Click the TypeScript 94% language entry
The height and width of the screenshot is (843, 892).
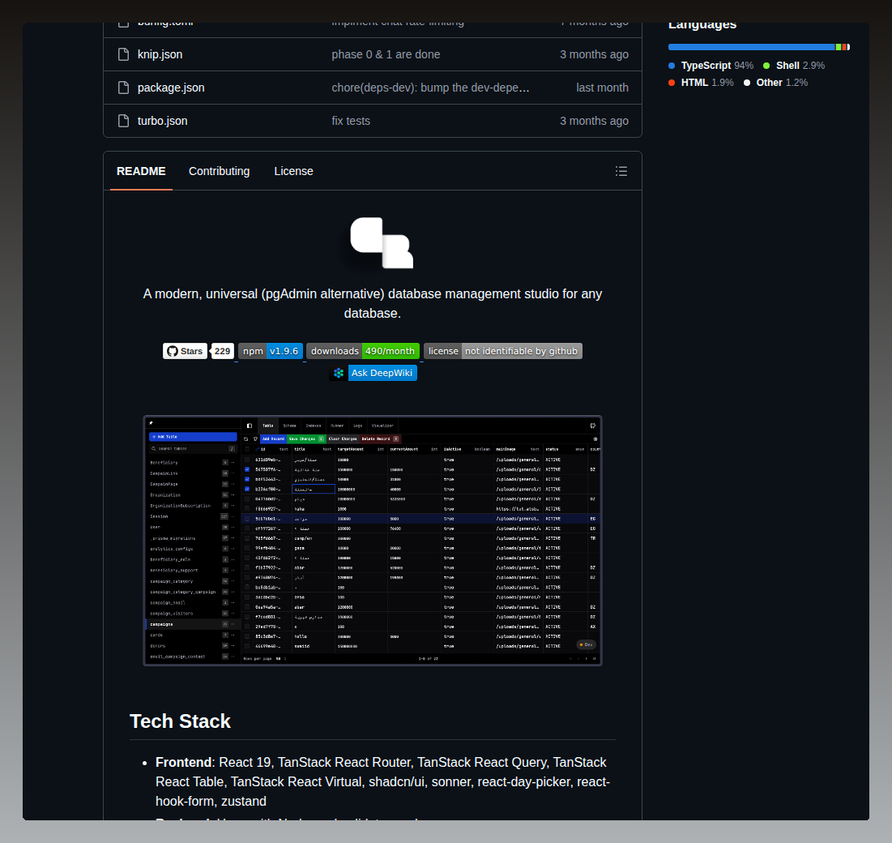[711, 66]
